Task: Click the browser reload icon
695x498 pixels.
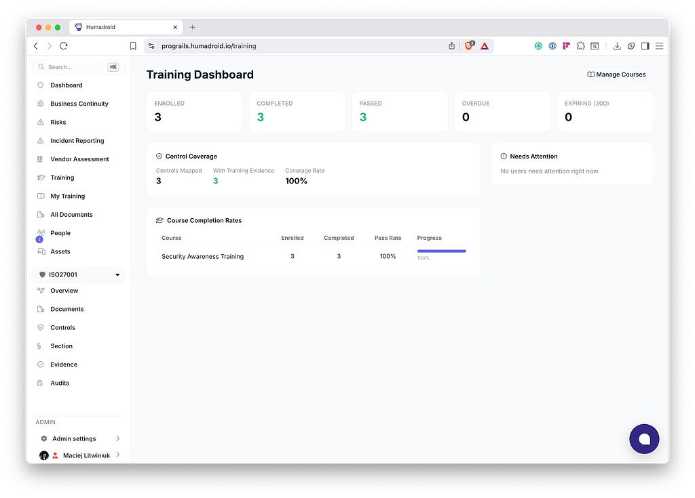Action: click(x=64, y=45)
